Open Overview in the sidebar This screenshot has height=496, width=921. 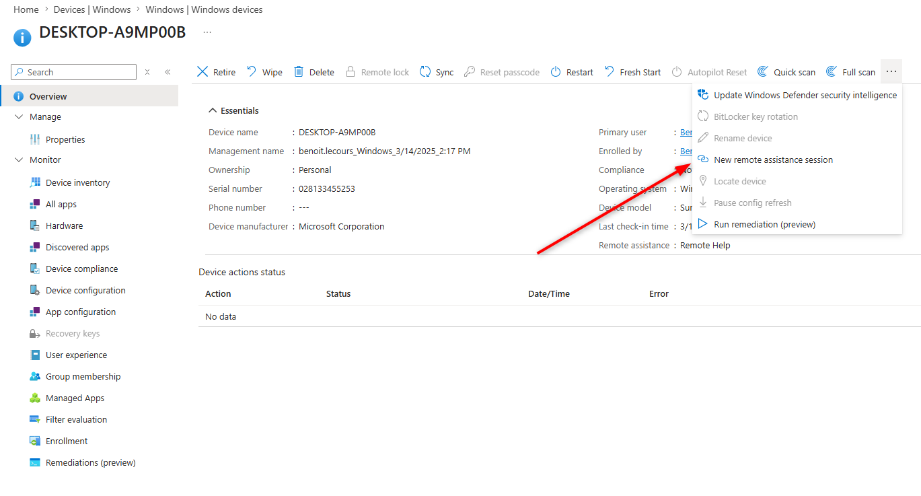(x=89, y=96)
